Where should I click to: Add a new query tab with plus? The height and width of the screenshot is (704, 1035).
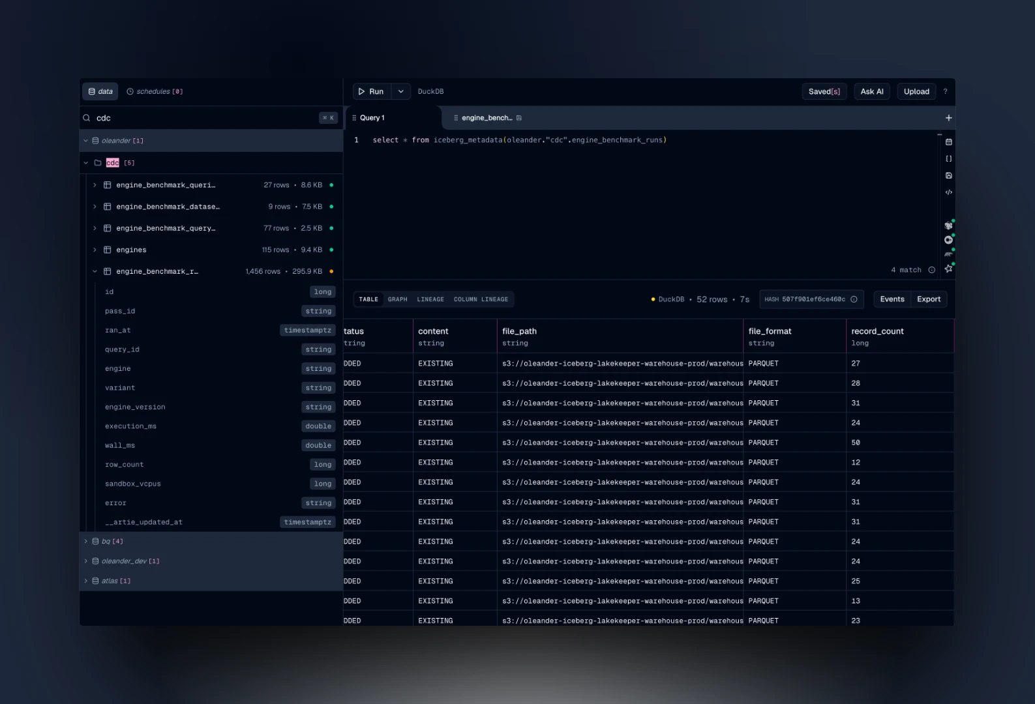click(x=948, y=118)
